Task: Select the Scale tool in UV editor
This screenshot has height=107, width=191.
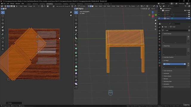Action: pos(3,27)
